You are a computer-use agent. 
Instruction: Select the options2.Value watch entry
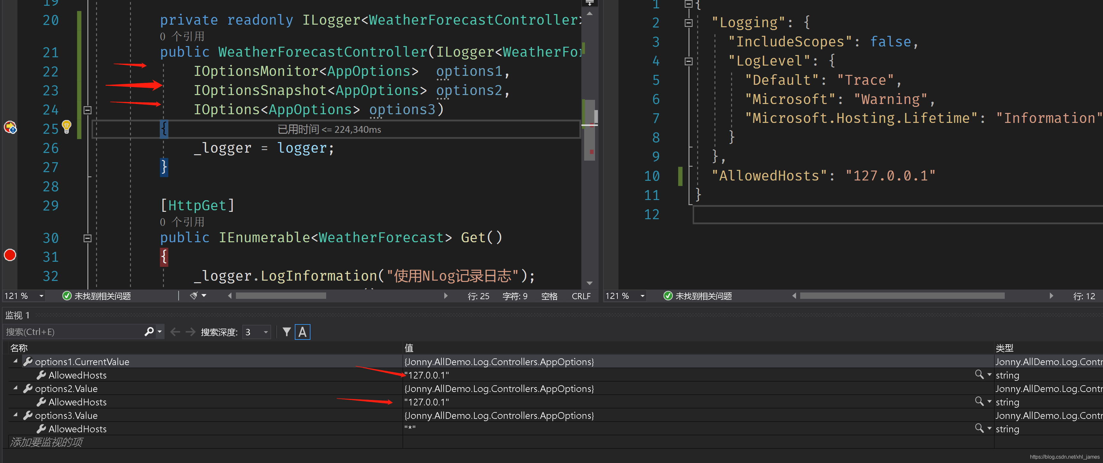(x=66, y=389)
